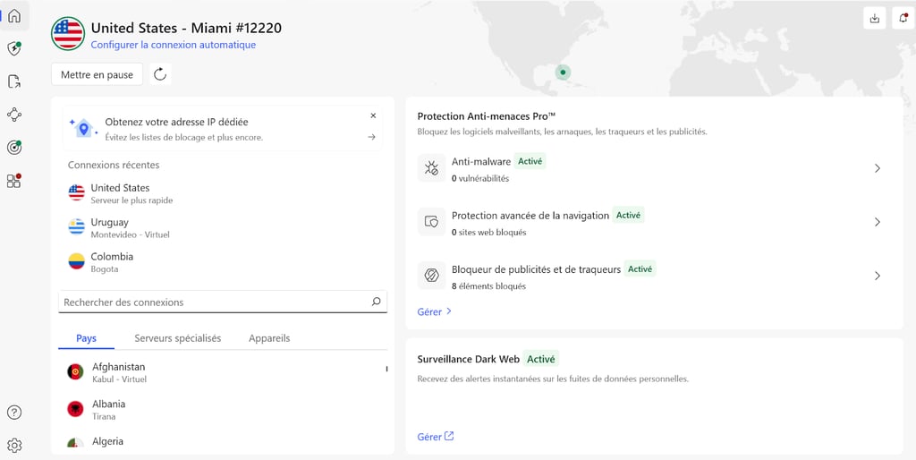Click the Mettre en pause button

(97, 75)
